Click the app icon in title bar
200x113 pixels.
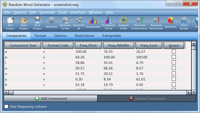5,5
